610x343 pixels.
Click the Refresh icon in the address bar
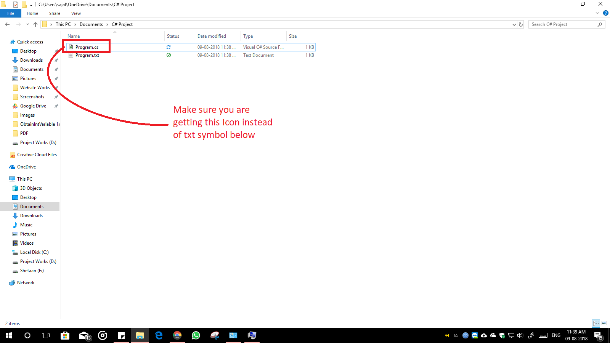tap(521, 24)
